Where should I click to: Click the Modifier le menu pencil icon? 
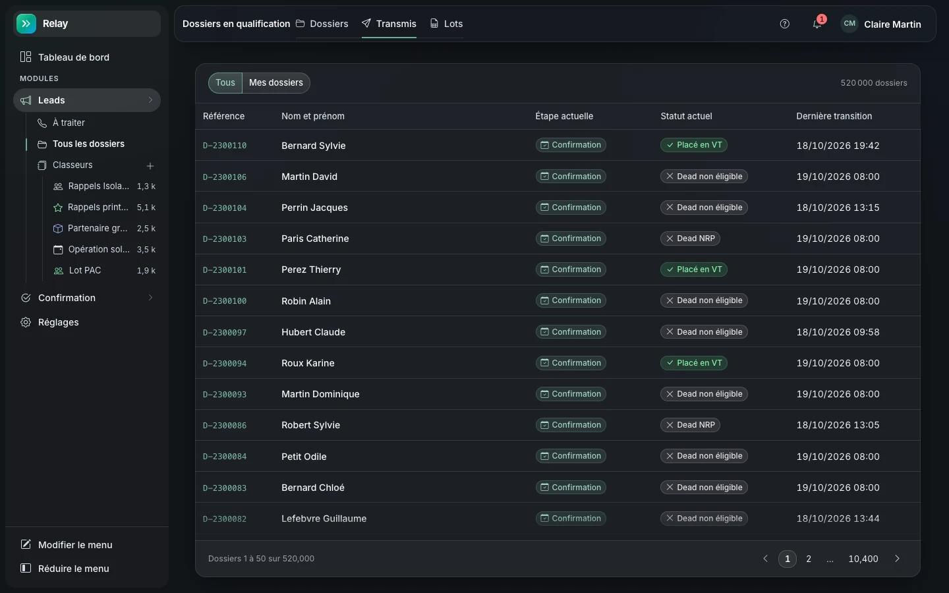tap(26, 545)
